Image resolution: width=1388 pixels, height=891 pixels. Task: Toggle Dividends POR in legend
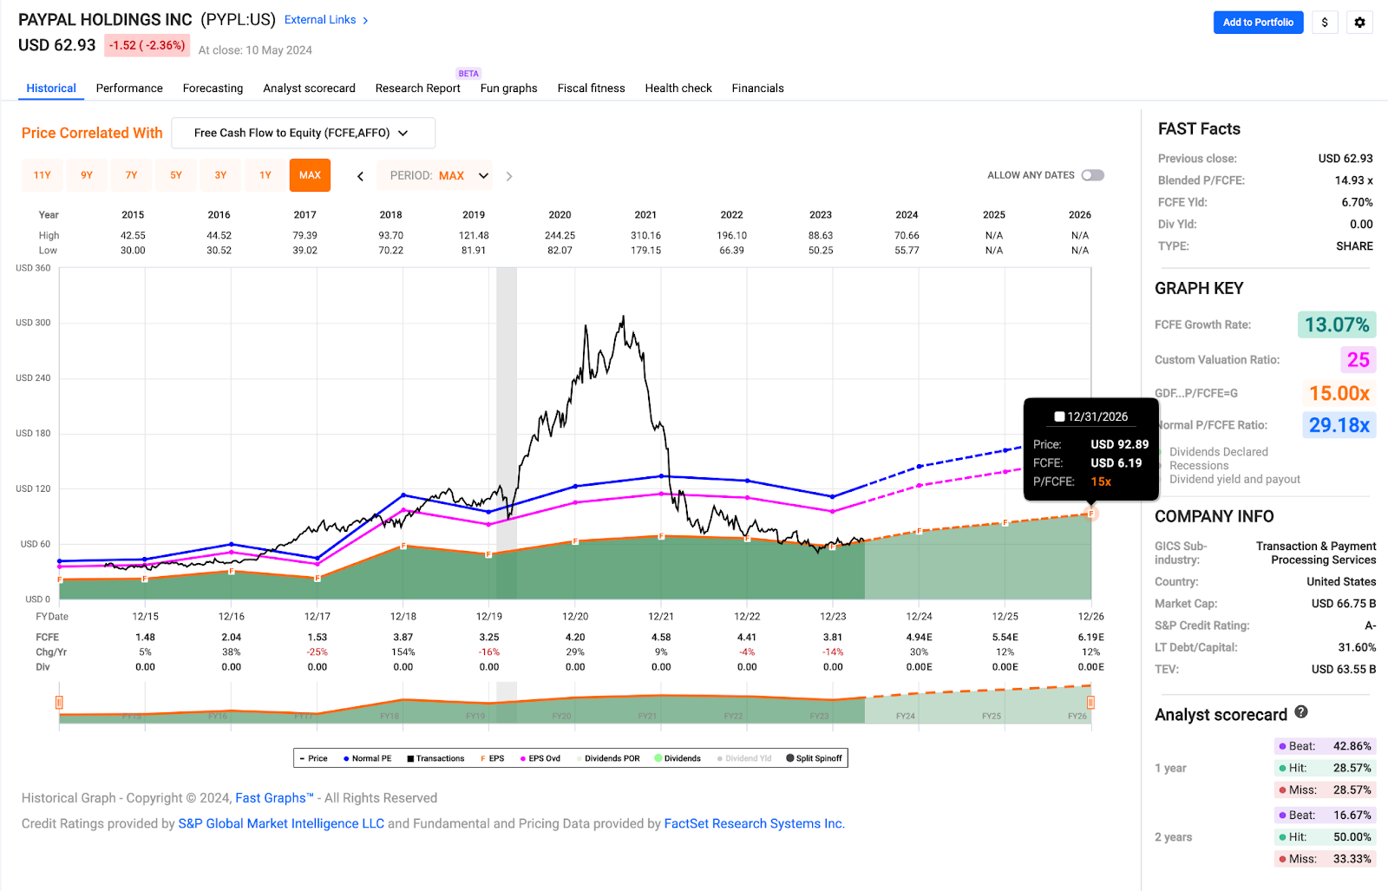[608, 758]
